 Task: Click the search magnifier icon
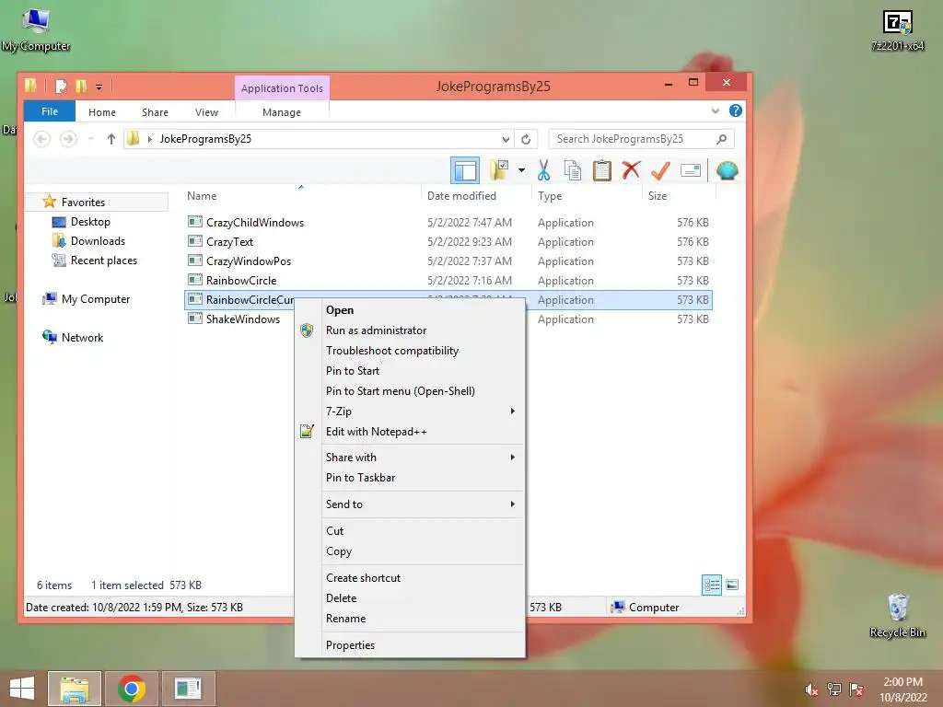click(x=721, y=139)
